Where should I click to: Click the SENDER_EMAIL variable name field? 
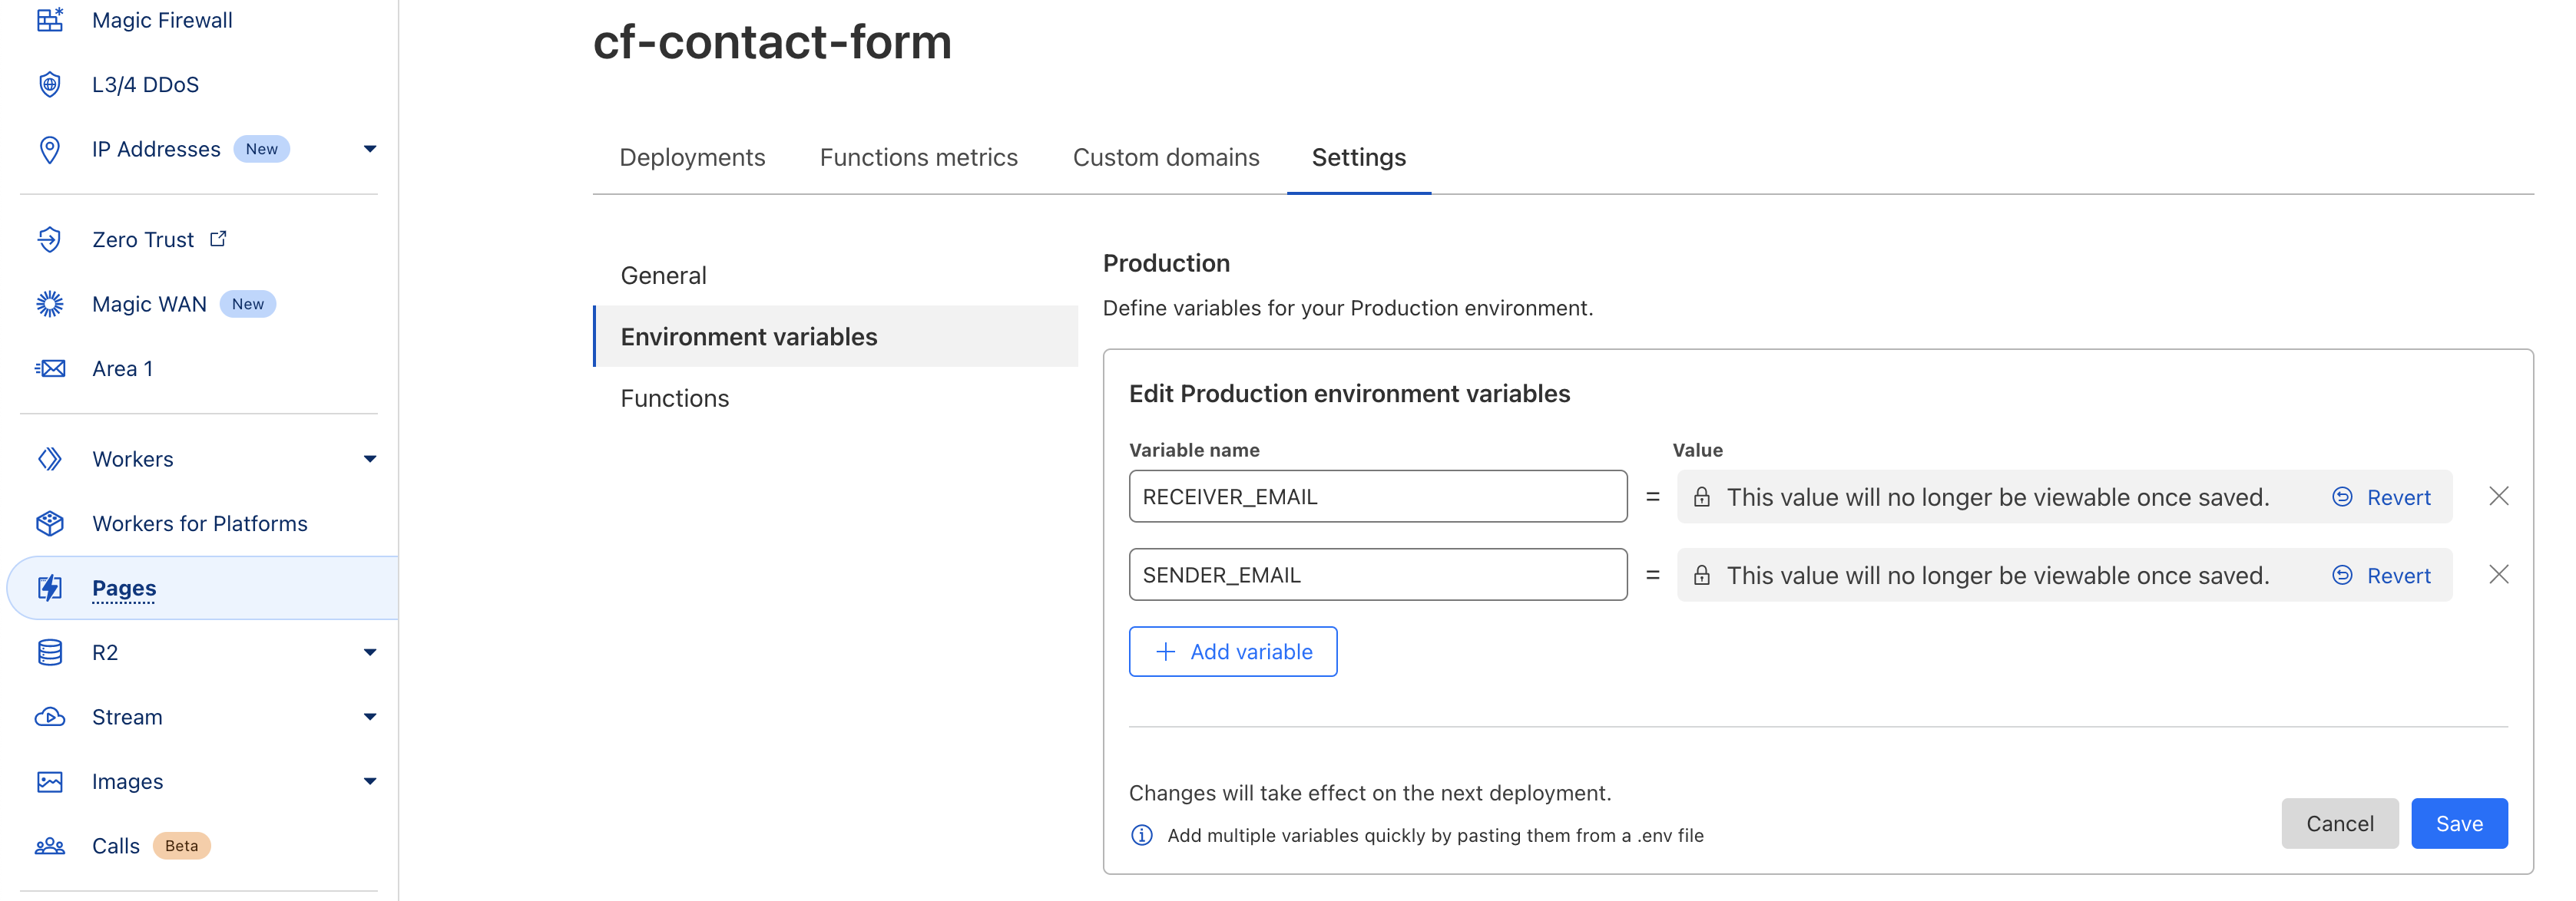pos(1378,573)
